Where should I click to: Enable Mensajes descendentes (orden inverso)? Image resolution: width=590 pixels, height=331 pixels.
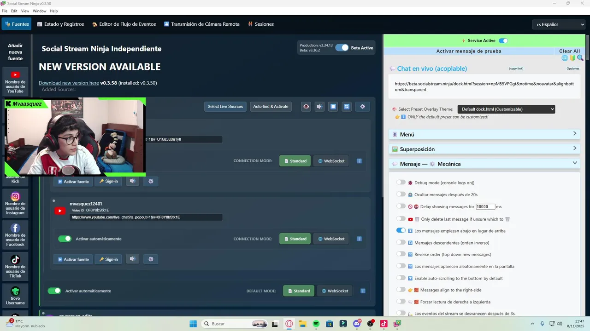pos(401,242)
